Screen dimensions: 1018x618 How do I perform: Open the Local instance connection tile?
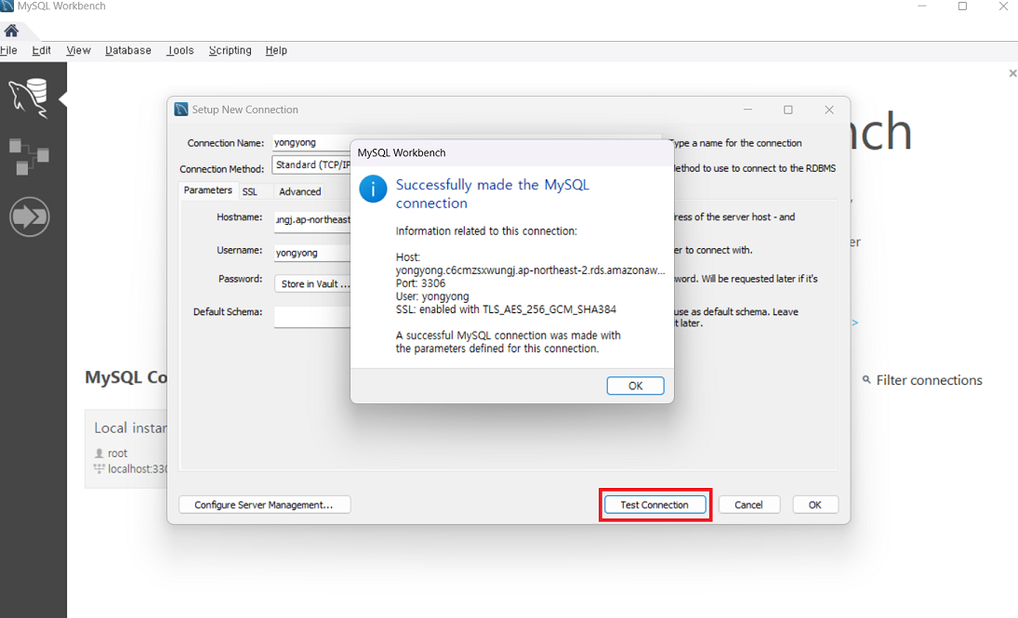pyautogui.click(x=126, y=449)
